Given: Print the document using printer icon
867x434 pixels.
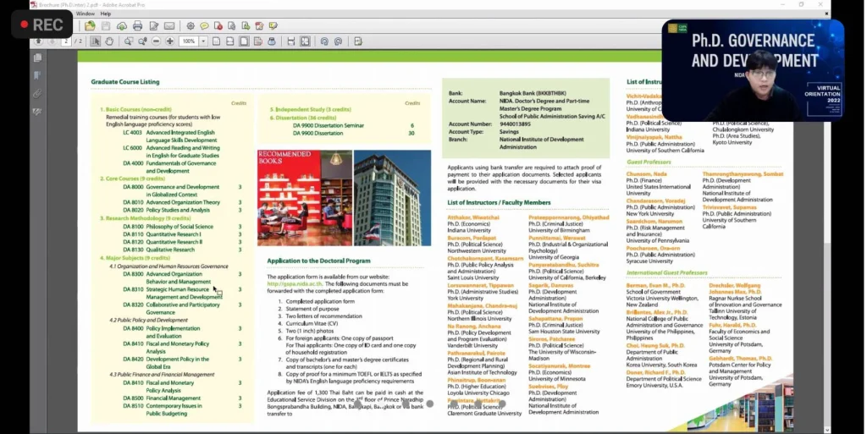Looking at the screenshot, I should tap(138, 26).
